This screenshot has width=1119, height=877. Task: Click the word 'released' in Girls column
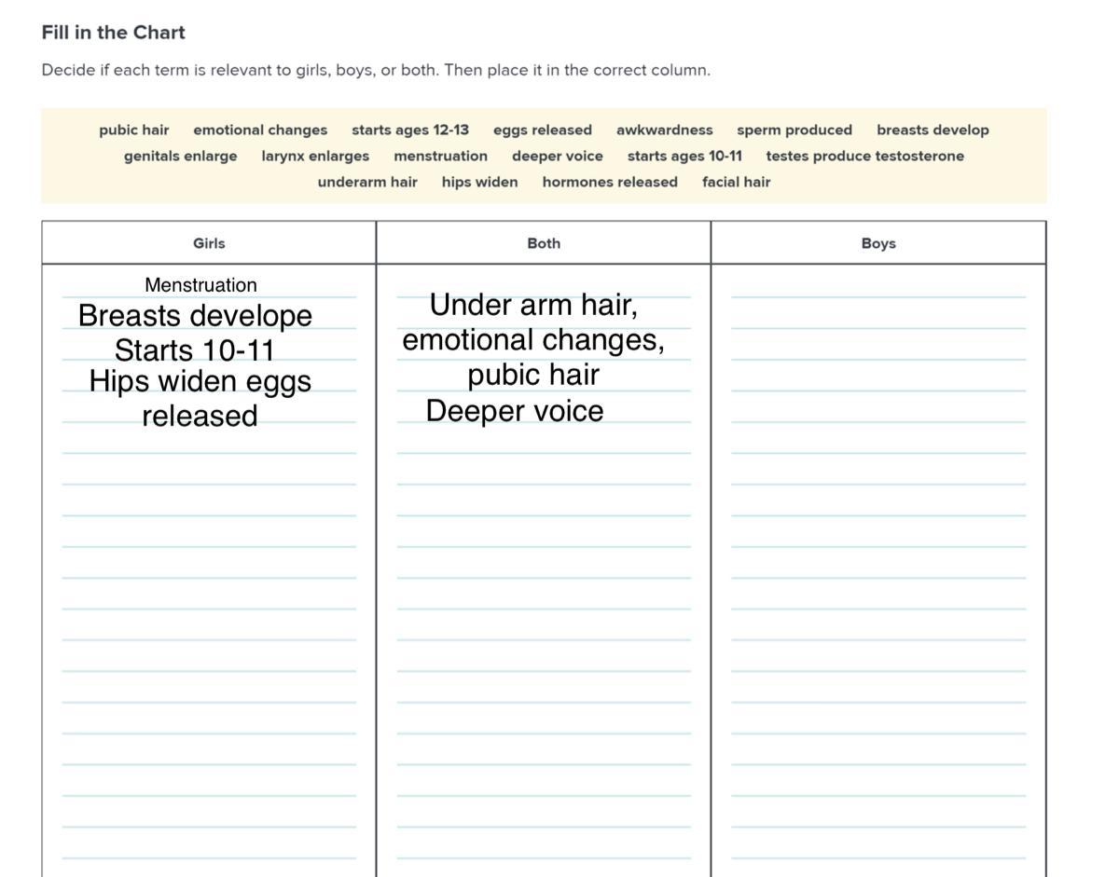[x=200, y=416]
